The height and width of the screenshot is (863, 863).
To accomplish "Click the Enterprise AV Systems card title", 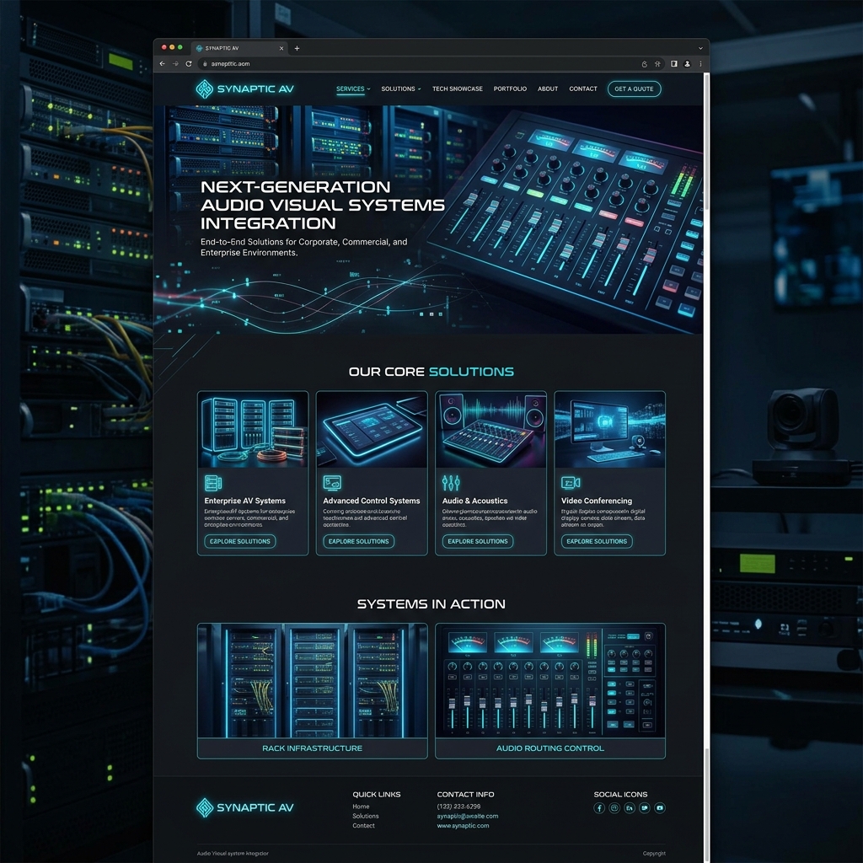I will [245, 501].
